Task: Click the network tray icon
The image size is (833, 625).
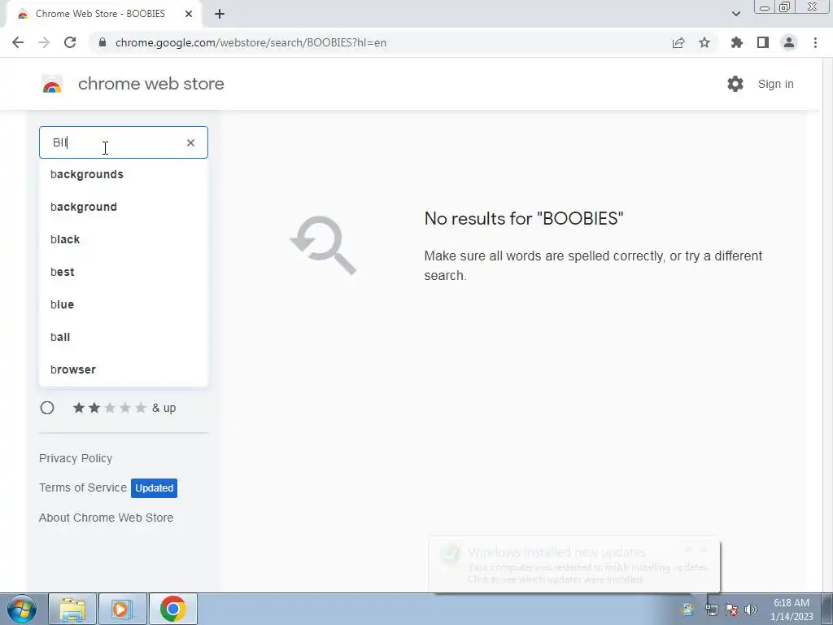Action: coord(711,610)
